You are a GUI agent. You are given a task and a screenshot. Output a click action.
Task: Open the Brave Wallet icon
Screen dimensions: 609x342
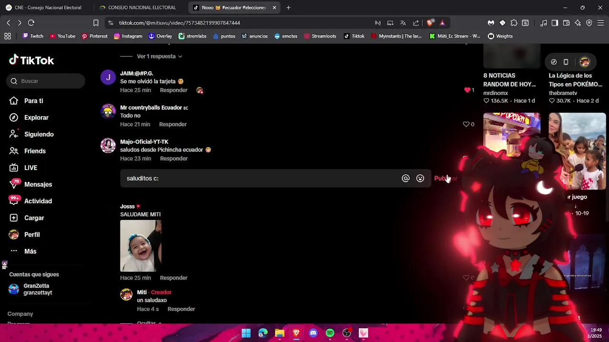[x=566, y=23]
